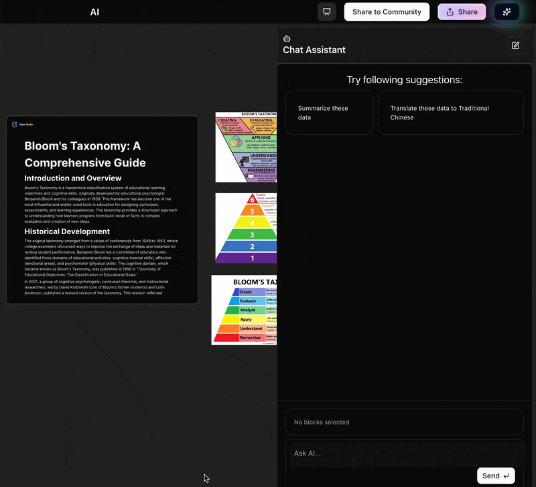The image size is (536, 487).
Task: Click the 'AI' document title in top bar
Action: point(95,12)
